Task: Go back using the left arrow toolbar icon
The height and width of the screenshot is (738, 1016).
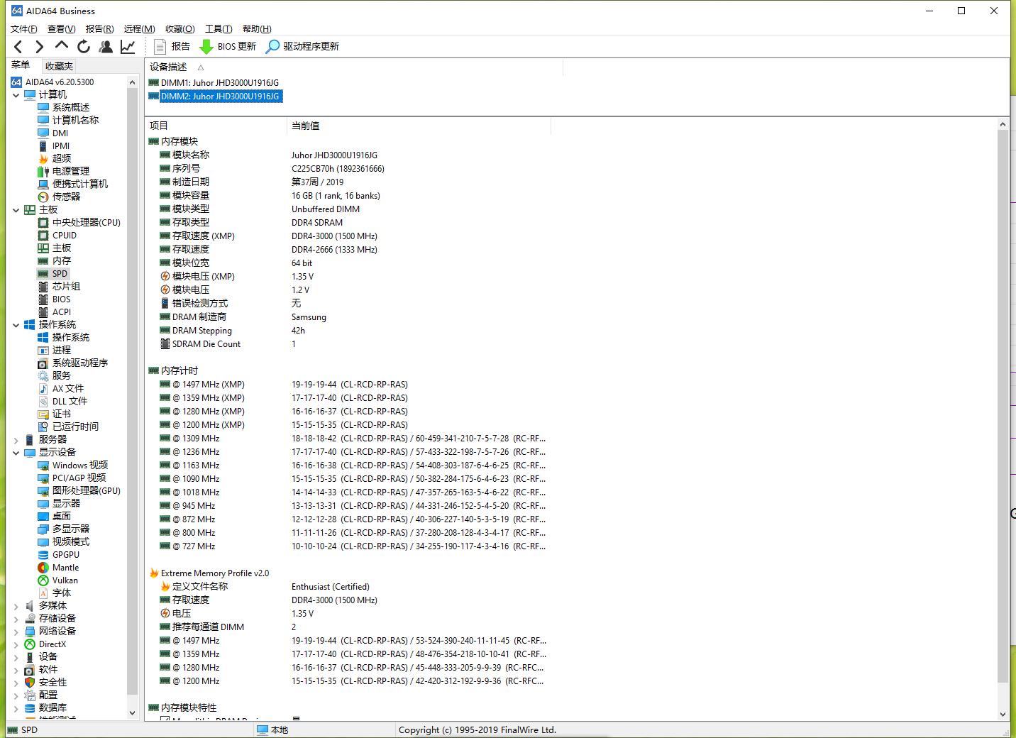Action: coord(18,47)
